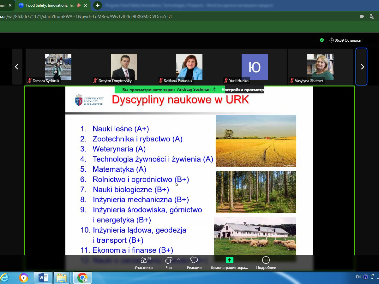
Task: Open Internet Explorer from taskbar
Action: (x=4, y=278)
